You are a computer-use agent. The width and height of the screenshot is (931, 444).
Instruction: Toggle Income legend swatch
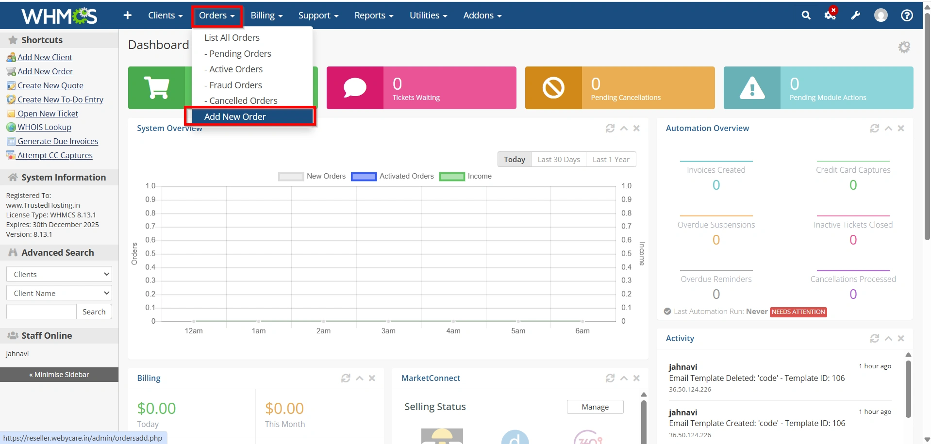[x=452, y=176]
